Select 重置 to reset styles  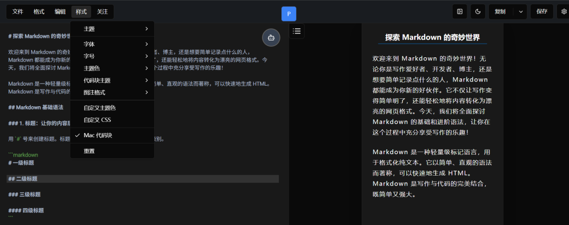tap(112, 151)
